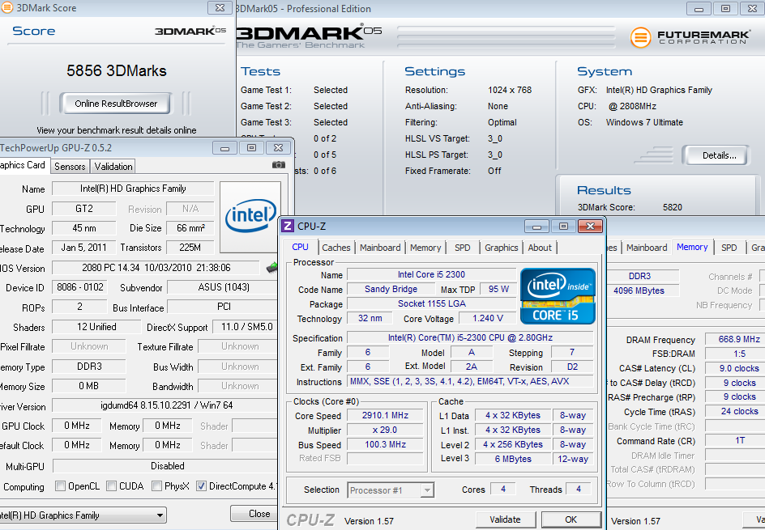The height and width of the screenshot is (530, 765).
Task: Click the Package Socket 1155 LGA field
Action: pos(431,304)
